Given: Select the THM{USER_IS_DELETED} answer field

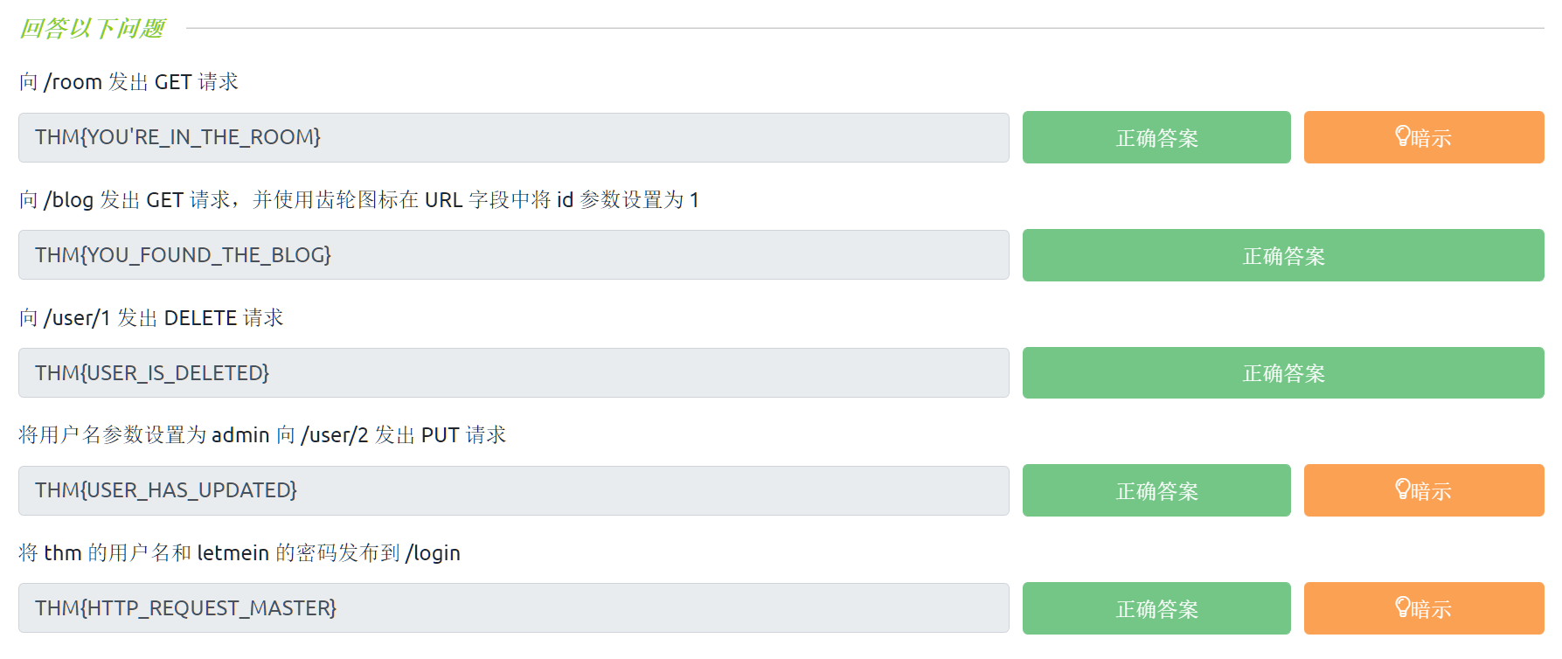Looking at the screenshot, I should pos(513,373).
